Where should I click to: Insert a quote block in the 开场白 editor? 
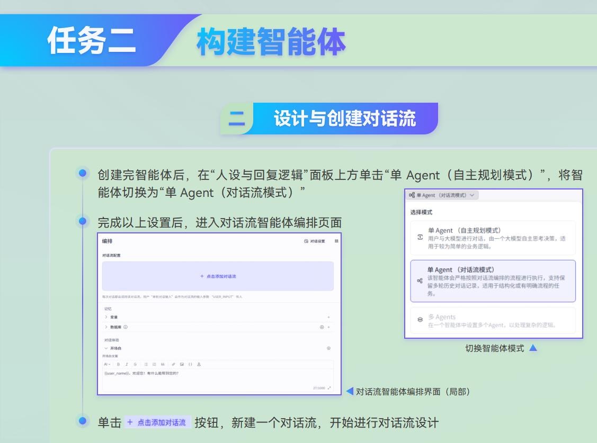click(x=163, y=364)
